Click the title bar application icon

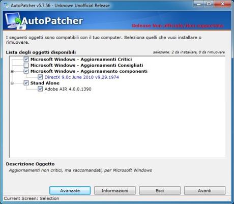click(6, 6)
